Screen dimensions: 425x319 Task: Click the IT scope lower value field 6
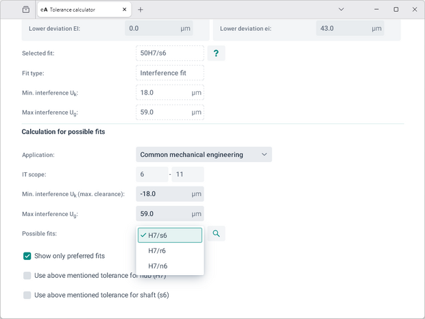point(151,174)
